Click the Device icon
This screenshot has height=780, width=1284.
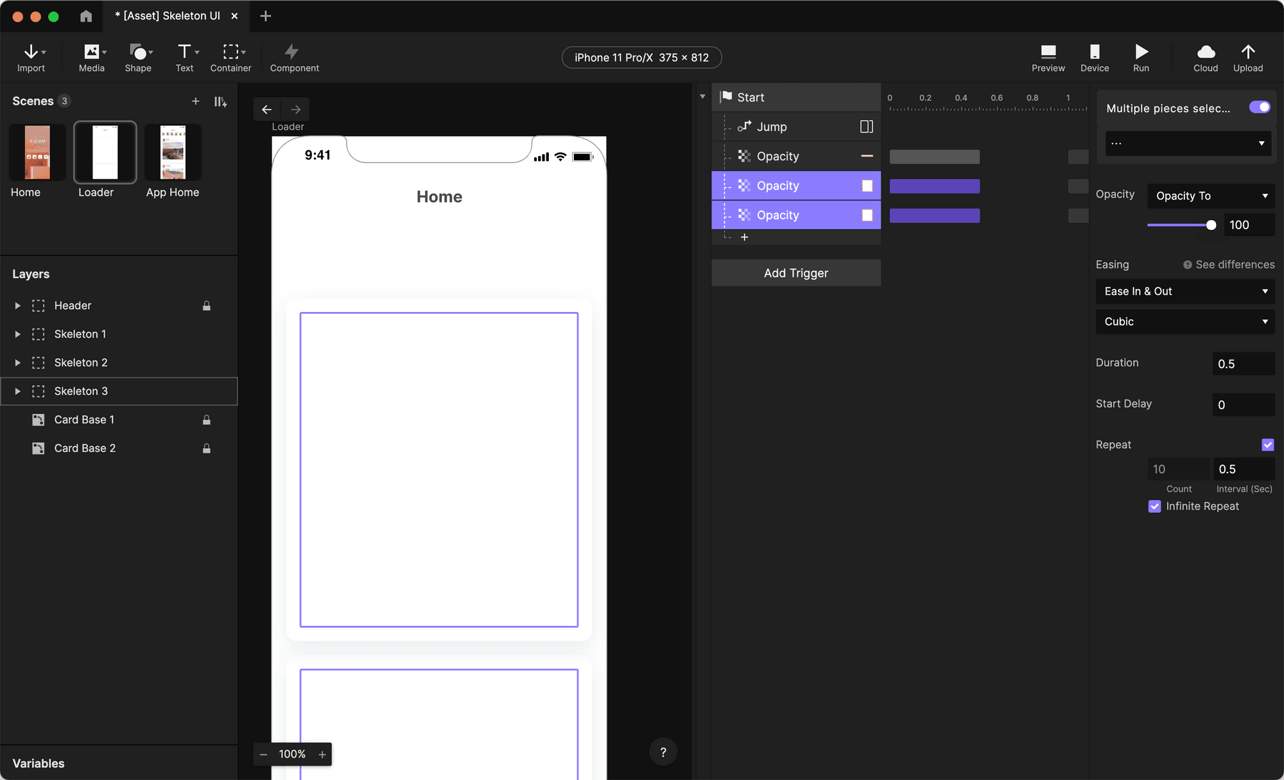pyautogui.click(x=1095, y=51)
